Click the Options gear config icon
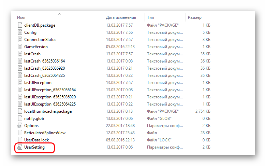This screenshot has width=266, height=166. [x=20, y=126]
